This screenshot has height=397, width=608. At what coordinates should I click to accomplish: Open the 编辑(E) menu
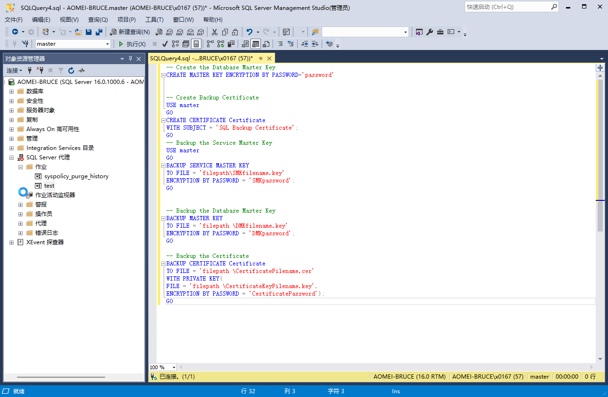tap(41, 20)
